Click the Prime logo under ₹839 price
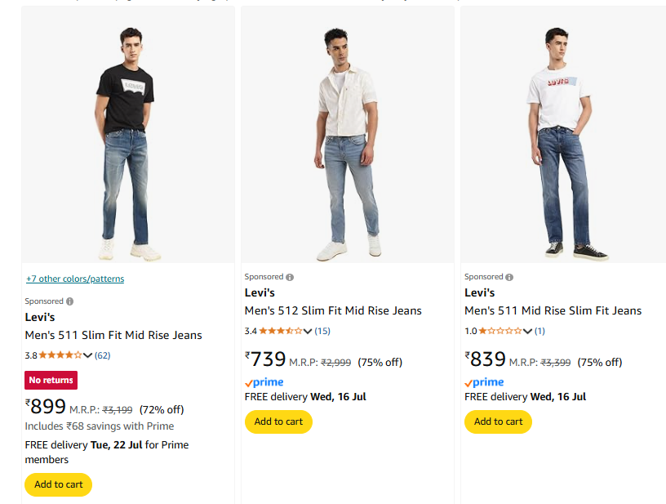 [x=484, y=382]
